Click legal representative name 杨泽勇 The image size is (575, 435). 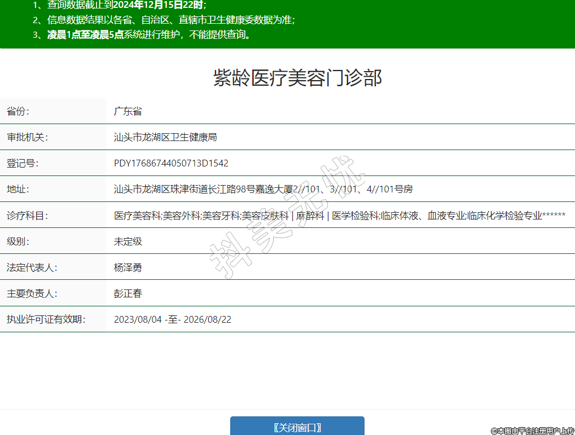coord(128,267)
